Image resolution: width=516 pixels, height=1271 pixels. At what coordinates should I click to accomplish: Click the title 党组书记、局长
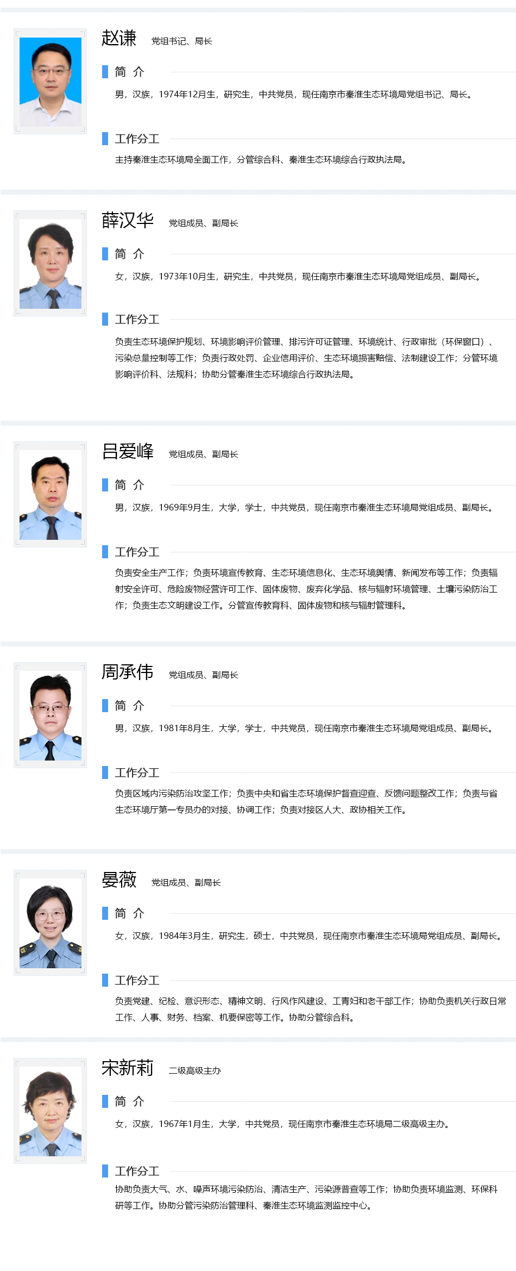tap(182, 41)
